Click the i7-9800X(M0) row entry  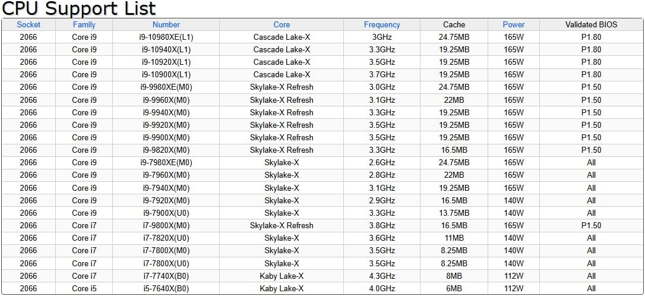166,226
